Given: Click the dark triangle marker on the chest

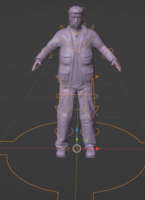Looking at the screenshot, I should coord(77,37).
